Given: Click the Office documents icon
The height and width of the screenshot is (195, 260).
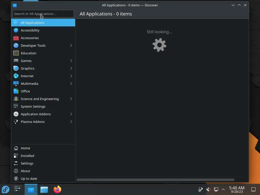Looking at the screenshot, I should coord(16,91).
